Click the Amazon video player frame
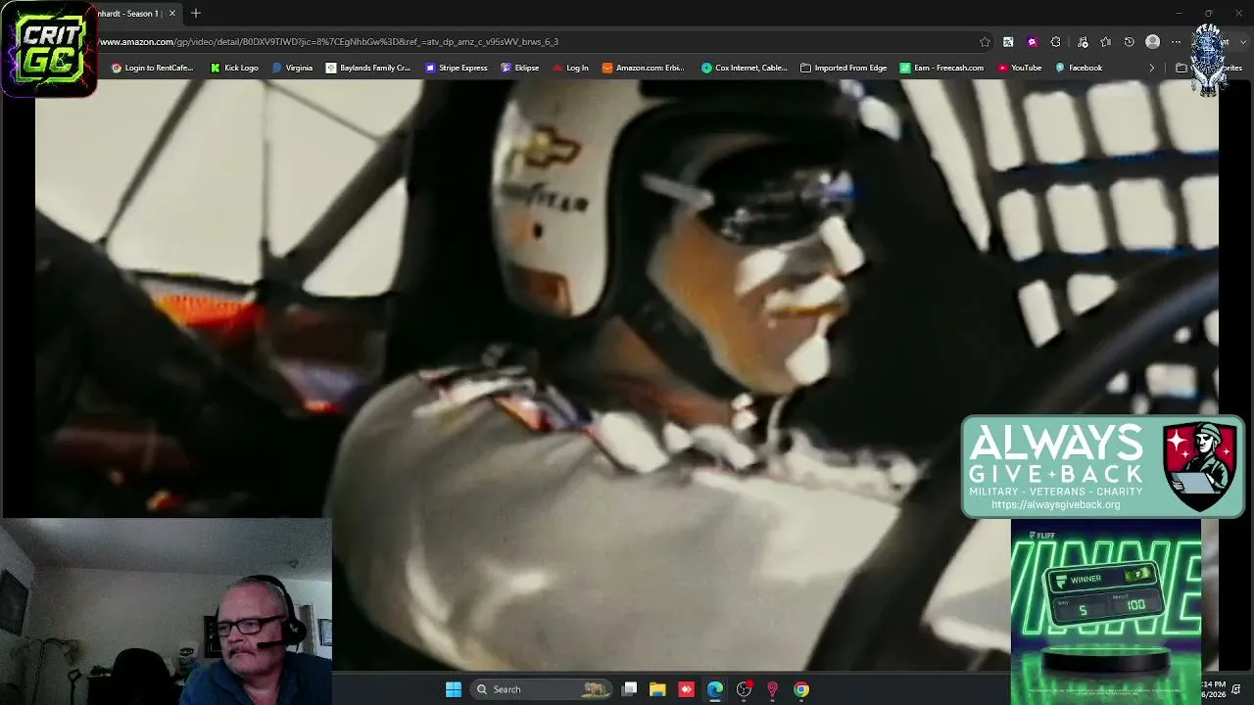 627,375
